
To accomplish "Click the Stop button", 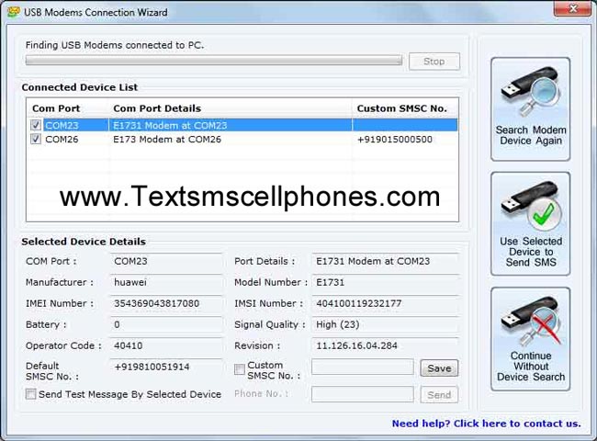I will click(x=434, y=62).
